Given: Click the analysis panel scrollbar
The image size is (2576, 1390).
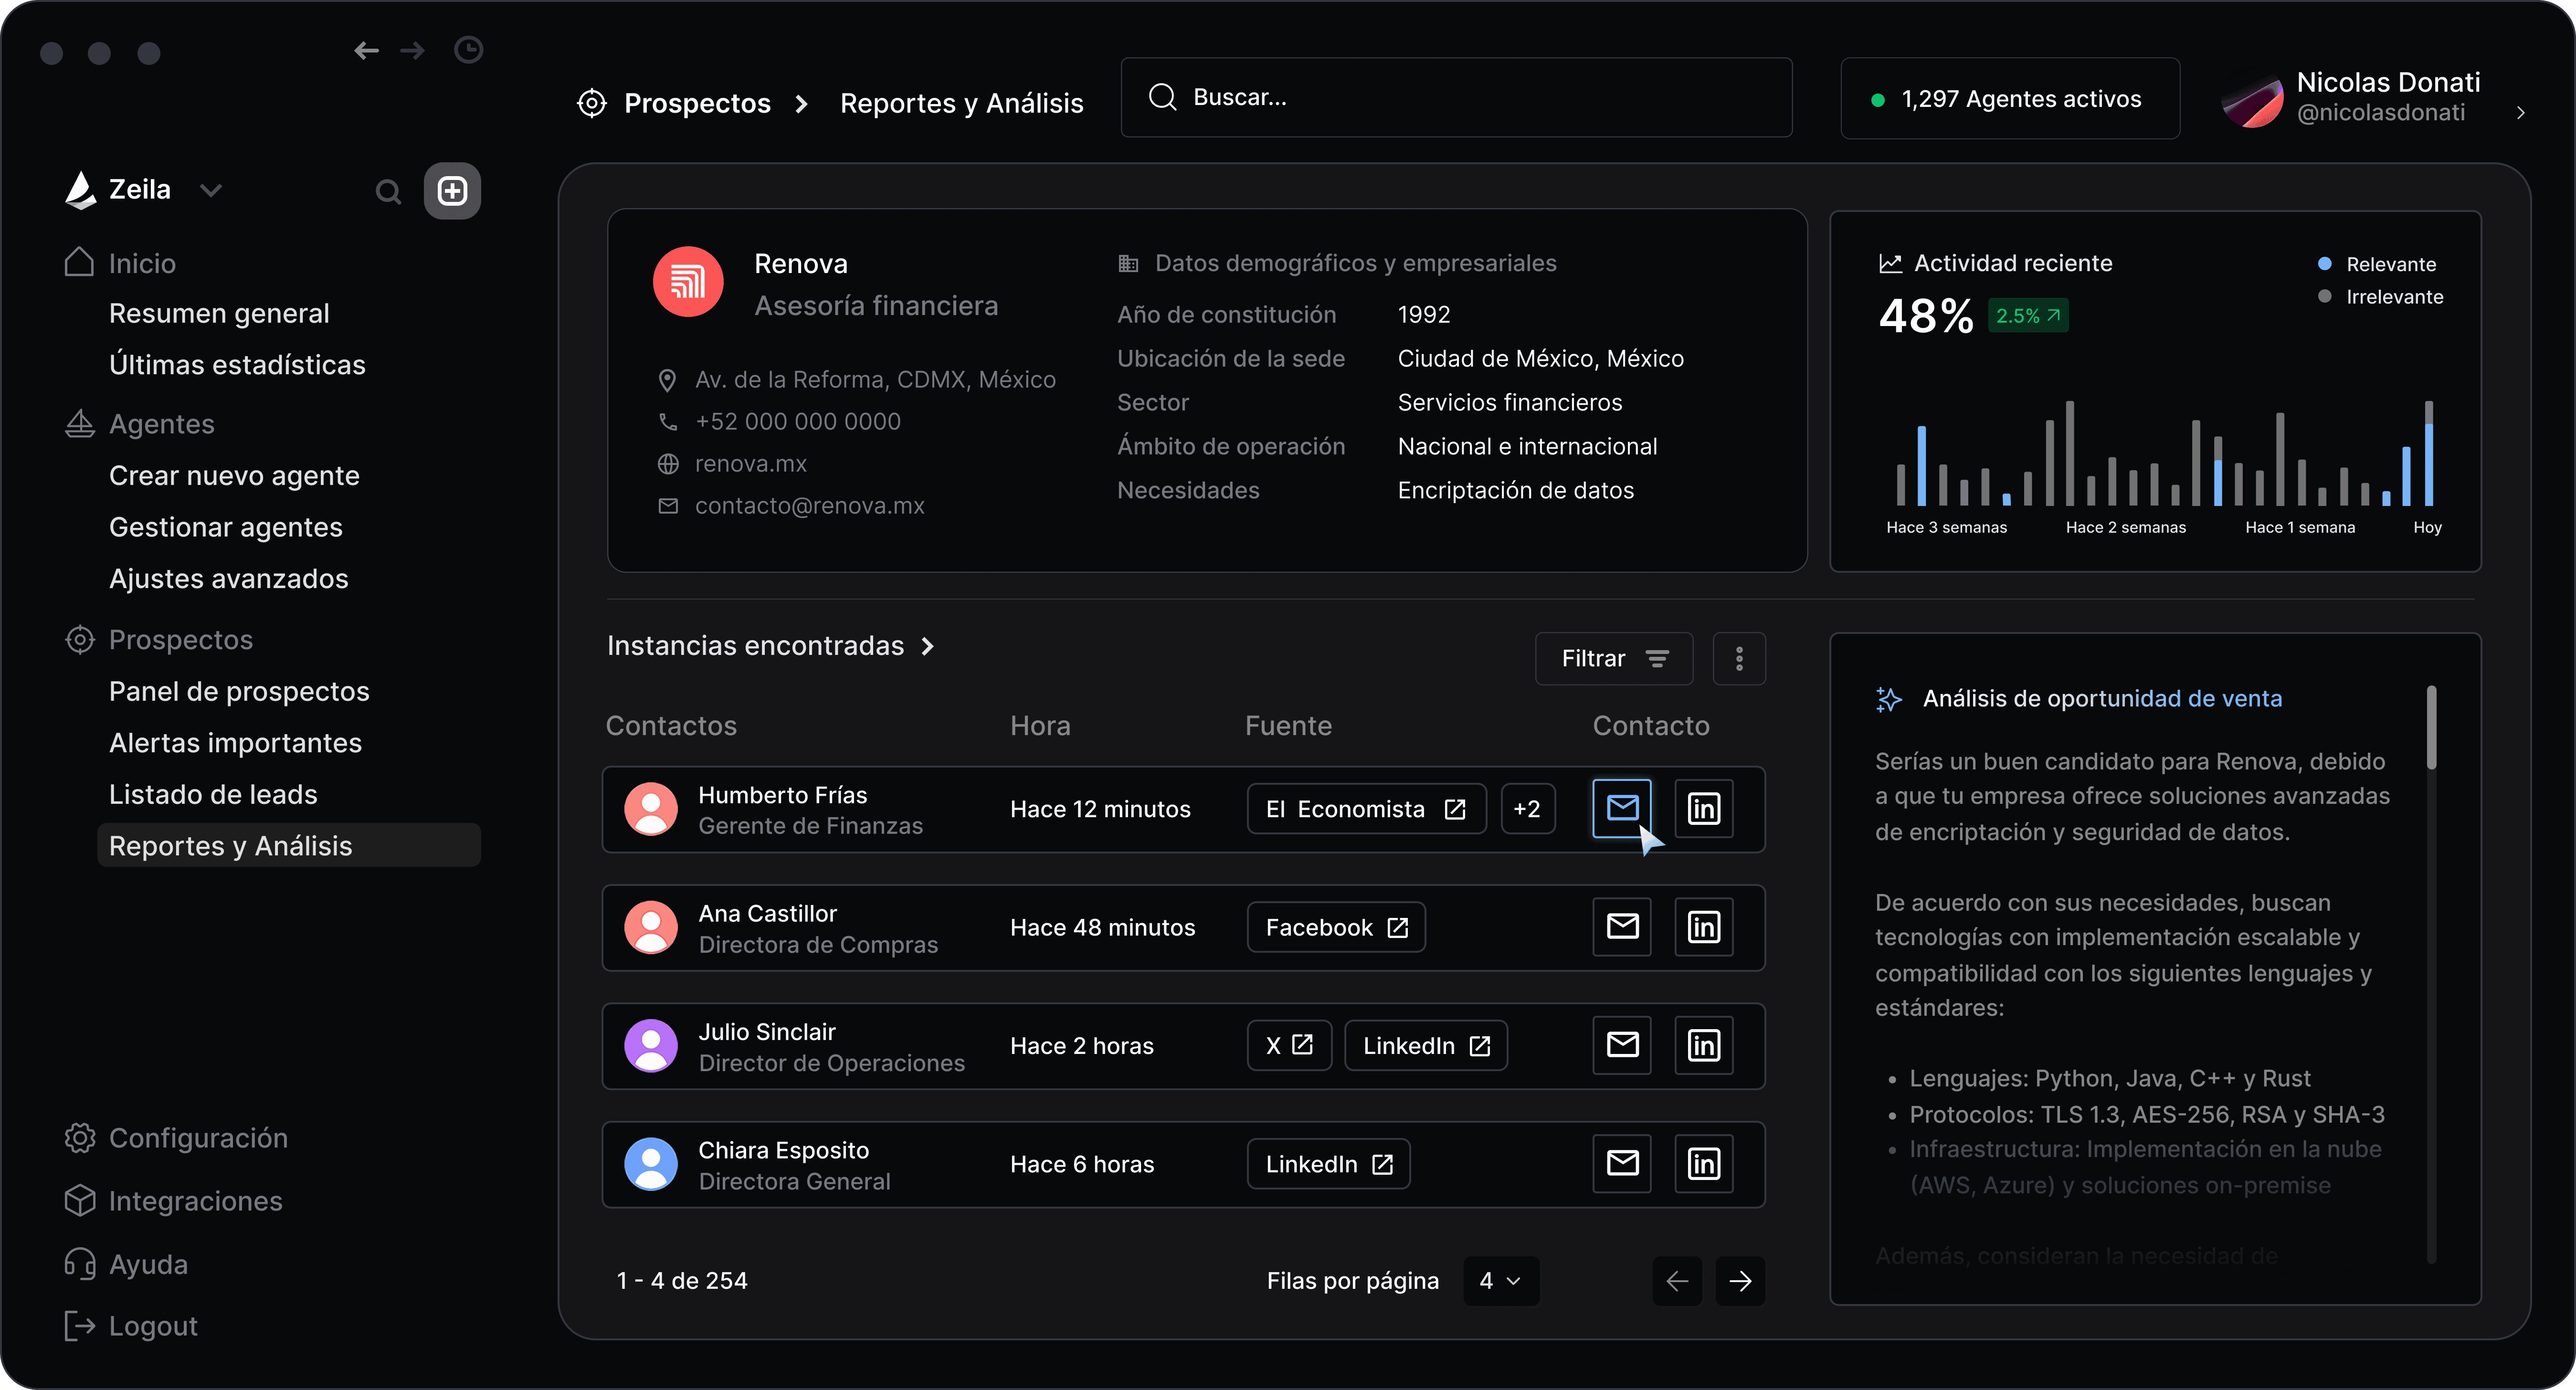Looking at the screenshot, I should (2431, 728).
